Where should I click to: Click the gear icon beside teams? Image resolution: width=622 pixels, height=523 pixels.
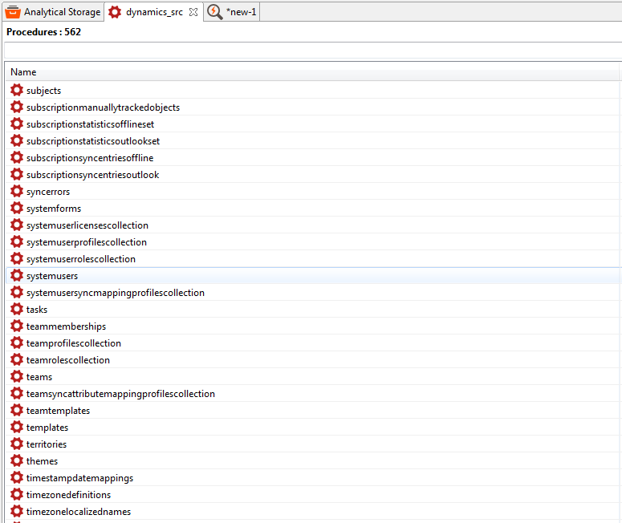pyautogui.click(x=16, y=377)
